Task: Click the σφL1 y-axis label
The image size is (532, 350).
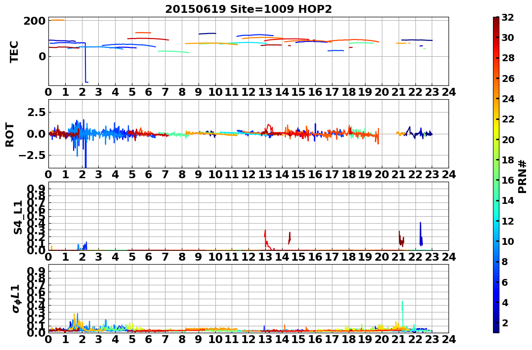Action: click(17, 299)
